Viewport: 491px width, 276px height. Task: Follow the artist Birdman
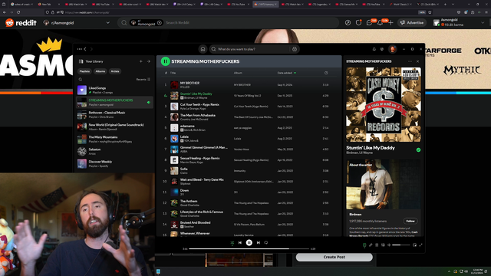tap(410, 221)
